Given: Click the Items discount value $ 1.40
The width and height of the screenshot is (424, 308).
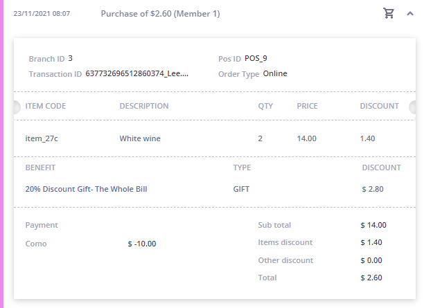Looking at the screenshot, I should tap(371, 242).
